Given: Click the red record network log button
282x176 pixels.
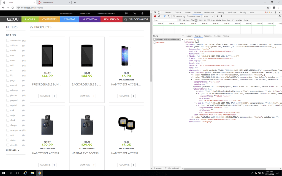Looking at the screenshot, I should (155, 16).
